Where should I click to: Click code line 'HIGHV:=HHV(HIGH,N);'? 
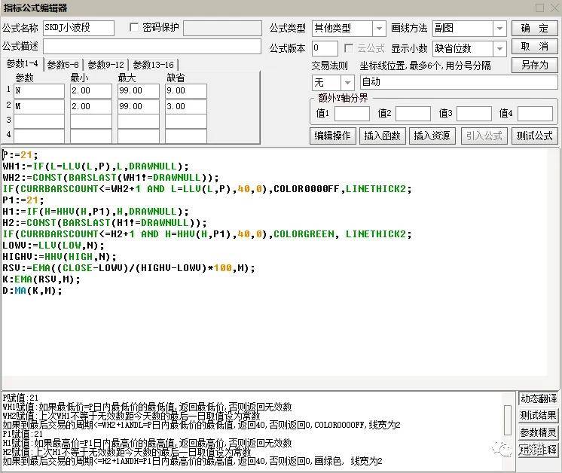[x=60, y=257]
